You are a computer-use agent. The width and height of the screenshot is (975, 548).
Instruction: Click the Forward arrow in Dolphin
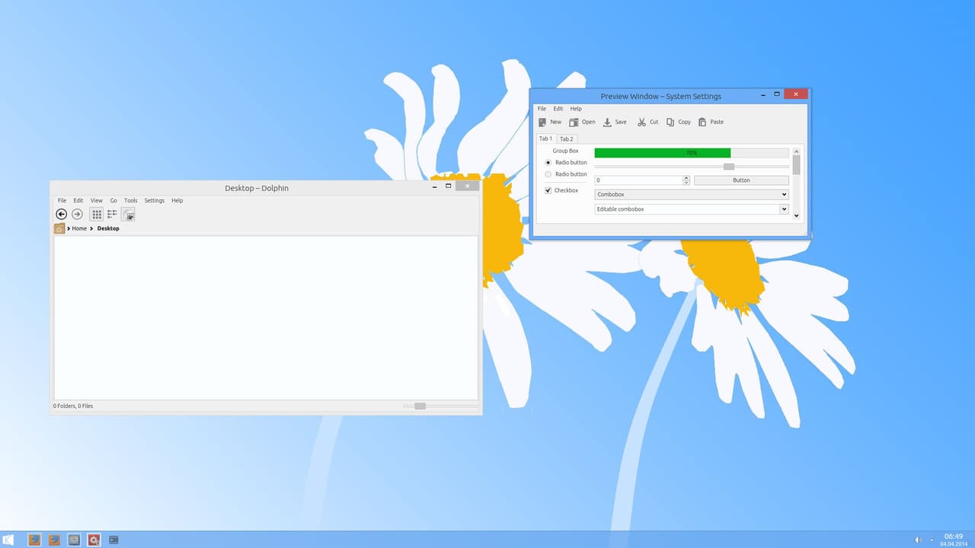77,215
